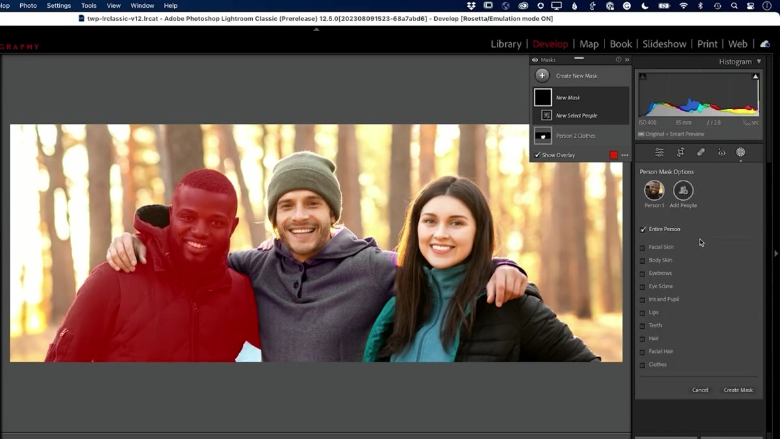This screenshot has height=439, width=780.
Task: Click the Create New Mask plus button
Action: (x=542, y=75)
